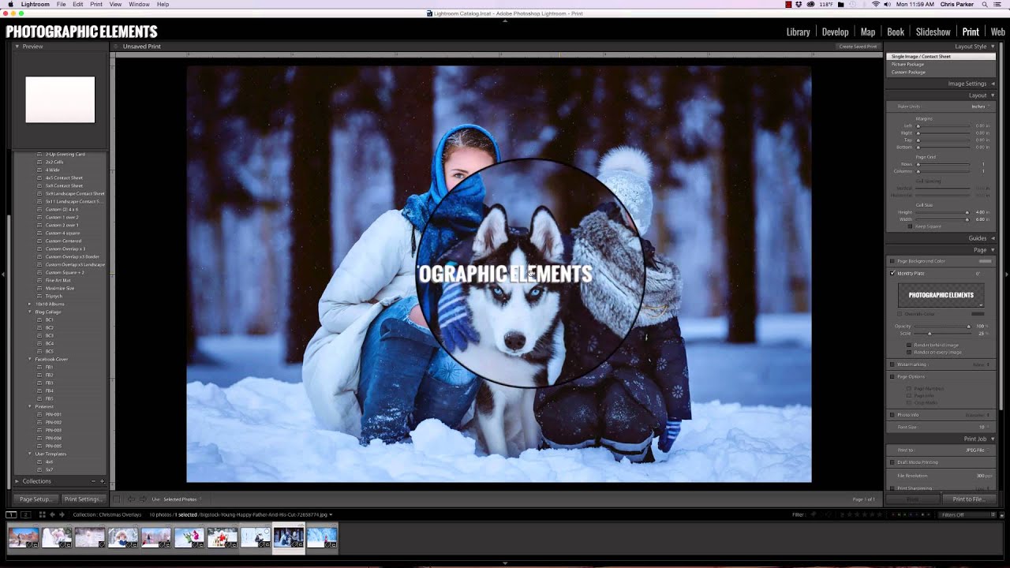The height and width of the screenshot is (568, 1010).
Task: Open the File menu
Action: point(61,5)
